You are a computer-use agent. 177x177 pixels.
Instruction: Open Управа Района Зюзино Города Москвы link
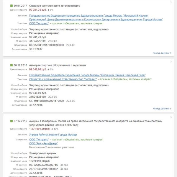(53, 135)
